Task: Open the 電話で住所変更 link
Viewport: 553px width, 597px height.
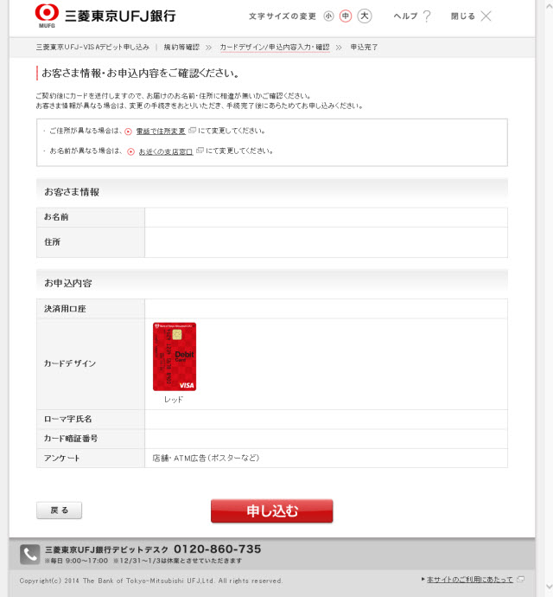Action: (x=161, y=131)
